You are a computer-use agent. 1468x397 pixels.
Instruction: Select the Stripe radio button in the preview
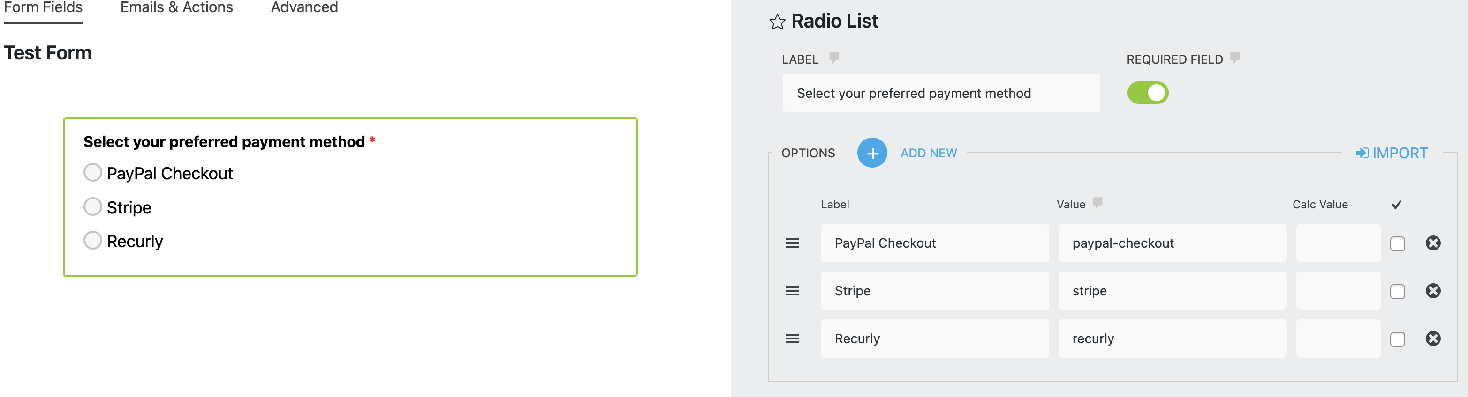pyautogui.click(x=92, y=206)
